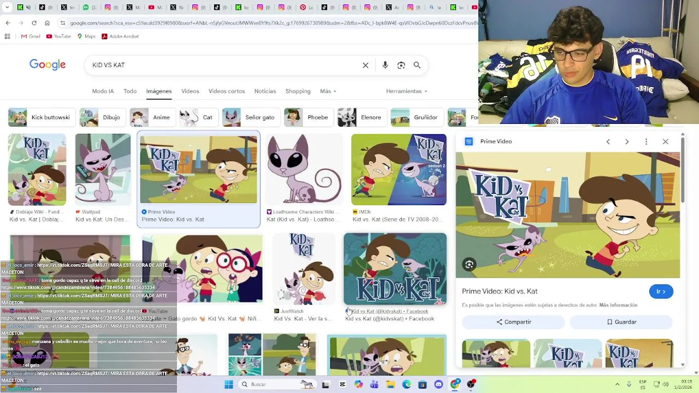Open the Videos cortos tab
This screenshot has height=393, width=699.
tap(227, 91)
